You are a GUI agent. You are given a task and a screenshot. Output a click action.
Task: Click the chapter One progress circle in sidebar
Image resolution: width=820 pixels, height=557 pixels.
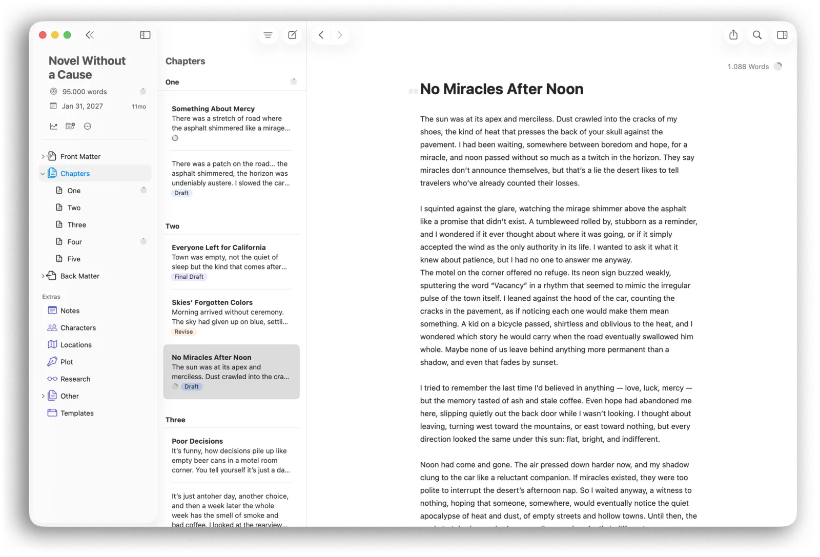pyautogui.click(x=143, y=190)
